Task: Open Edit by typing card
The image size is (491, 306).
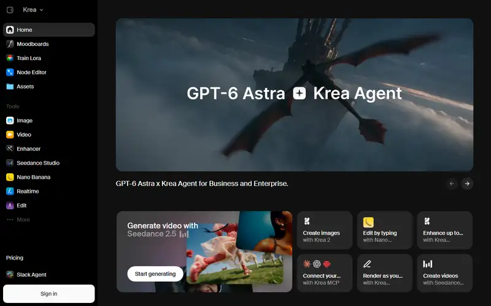Action: [385, 231]
